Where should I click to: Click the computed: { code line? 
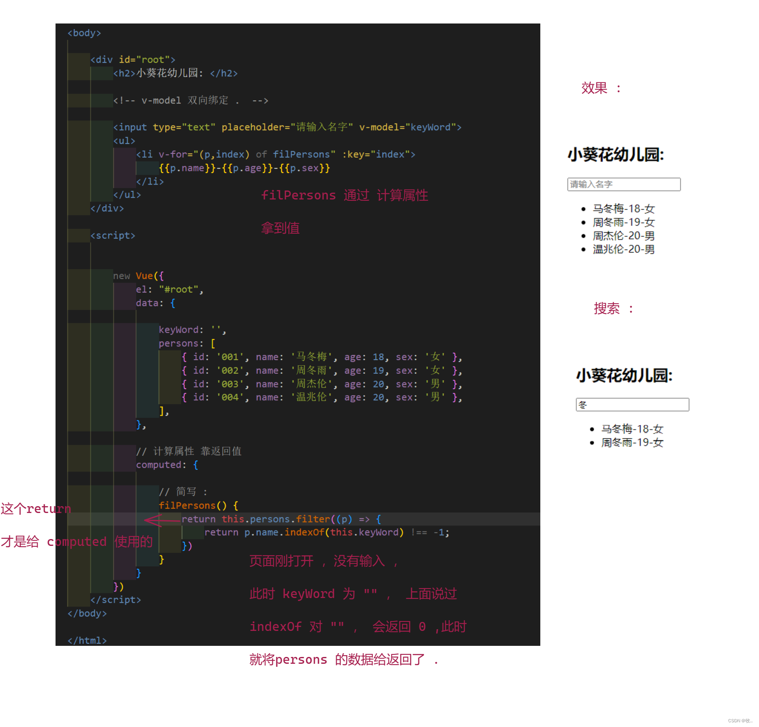click(167, 465)
